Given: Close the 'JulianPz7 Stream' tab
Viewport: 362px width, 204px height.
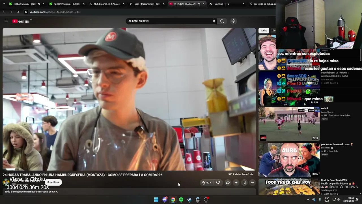Looking at the screenshot, I should coord(84,4).
